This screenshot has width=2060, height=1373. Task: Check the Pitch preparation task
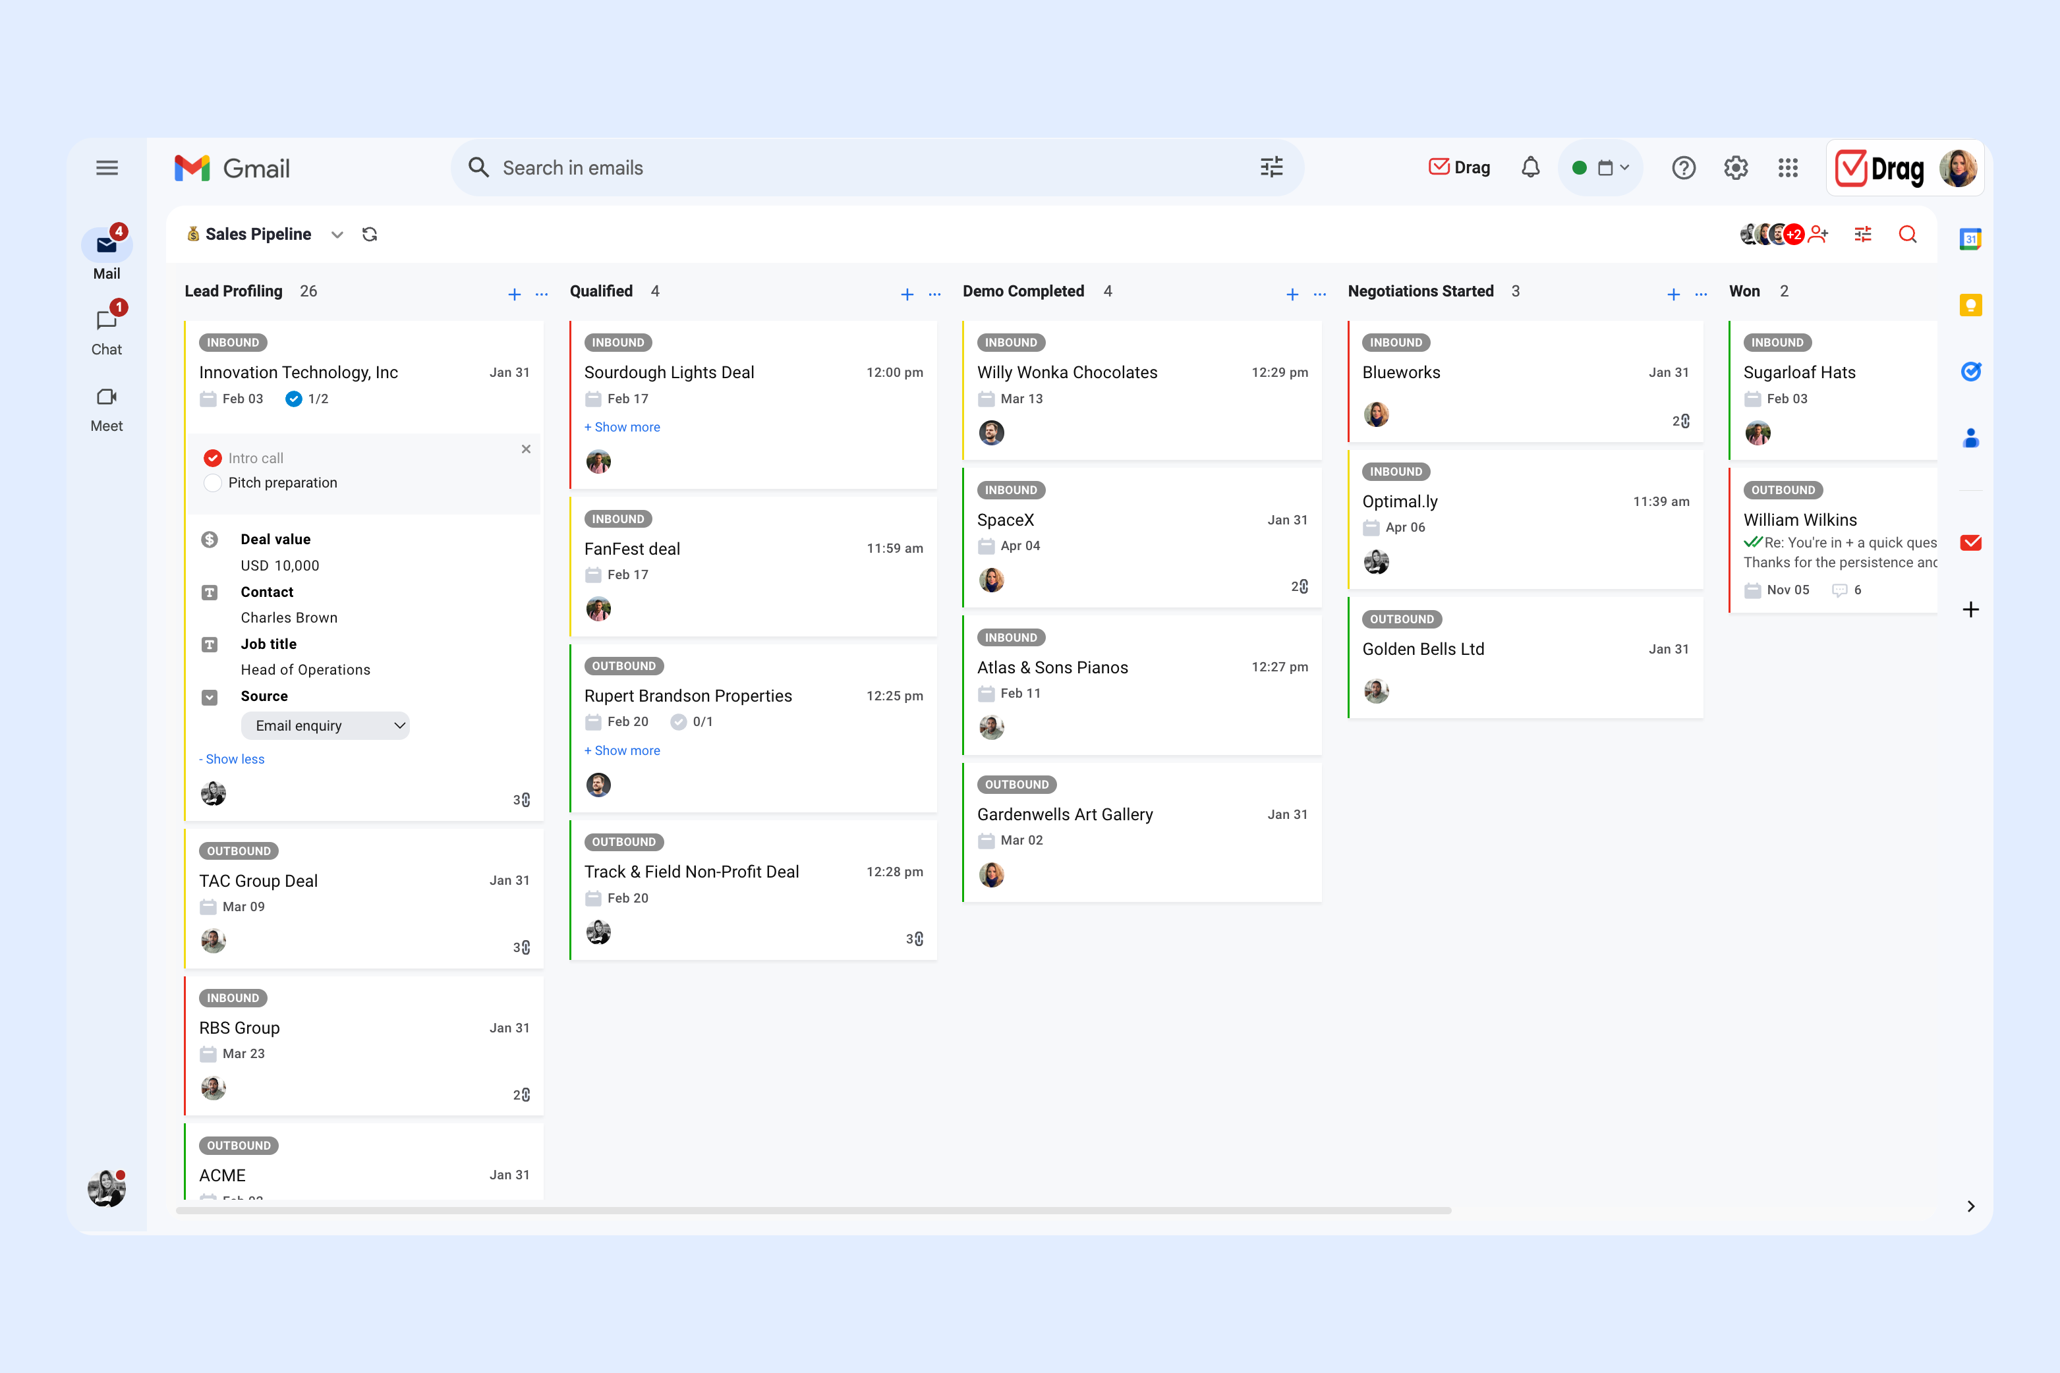212,482
